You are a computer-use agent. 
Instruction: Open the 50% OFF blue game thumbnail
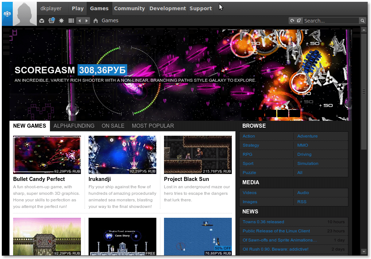coord(198,236)
